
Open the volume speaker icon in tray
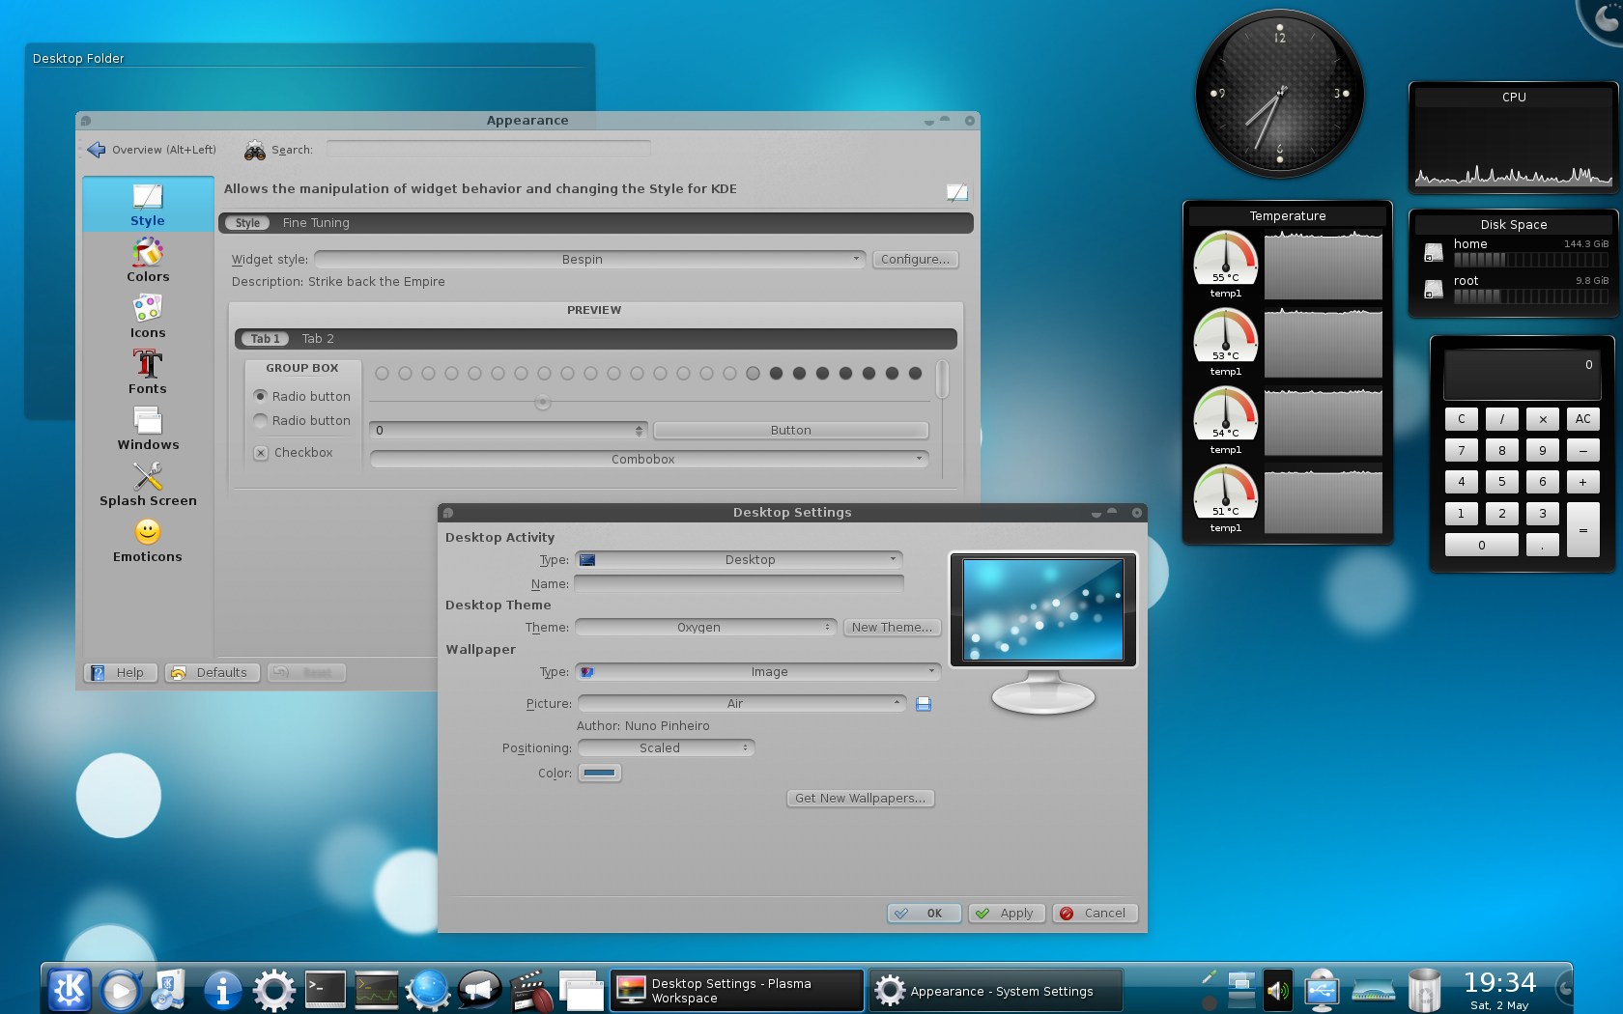coord(1277,990)
